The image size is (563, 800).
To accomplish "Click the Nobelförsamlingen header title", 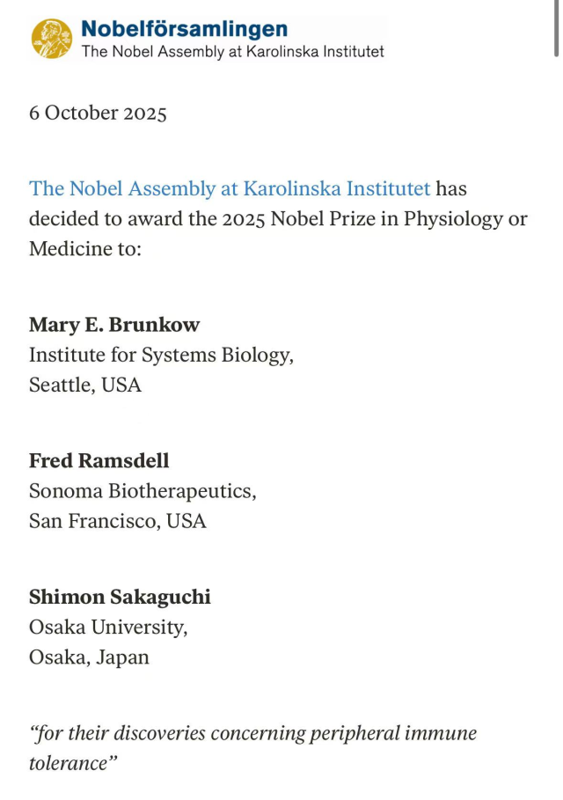I will (184, 29).
